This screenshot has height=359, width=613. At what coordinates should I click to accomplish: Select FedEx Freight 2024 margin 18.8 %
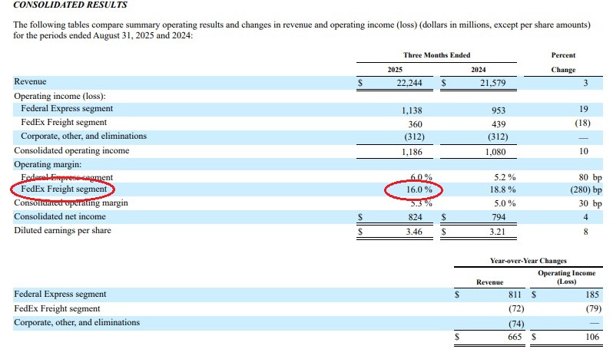(x=502, y=189)
